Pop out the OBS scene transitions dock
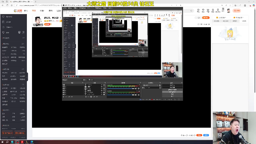Image resolution: width=256 pixels, height=144 pixels. pos(160,83)
